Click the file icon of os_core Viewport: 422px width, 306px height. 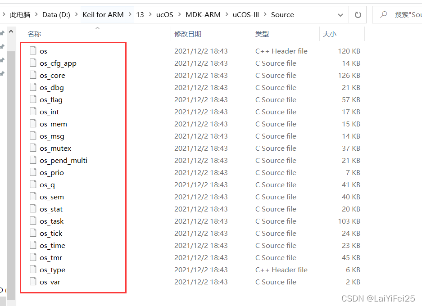pyautogui.click(x=33, y=75)
